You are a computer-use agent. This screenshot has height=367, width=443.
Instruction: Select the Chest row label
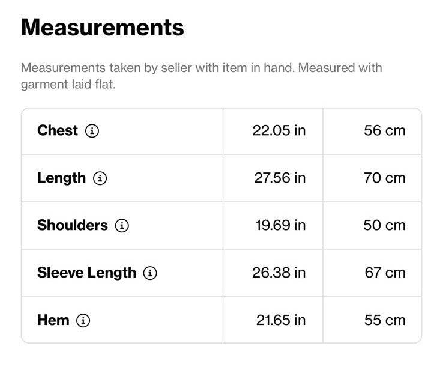click(58, 130)
